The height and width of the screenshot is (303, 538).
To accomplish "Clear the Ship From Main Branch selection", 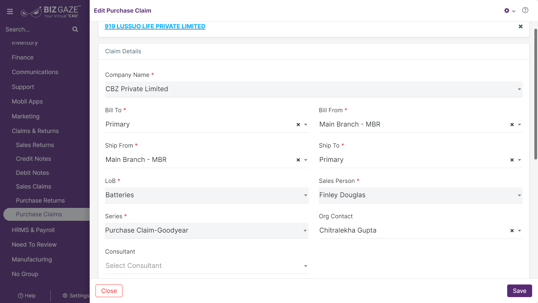I will (x=298, y=160).
